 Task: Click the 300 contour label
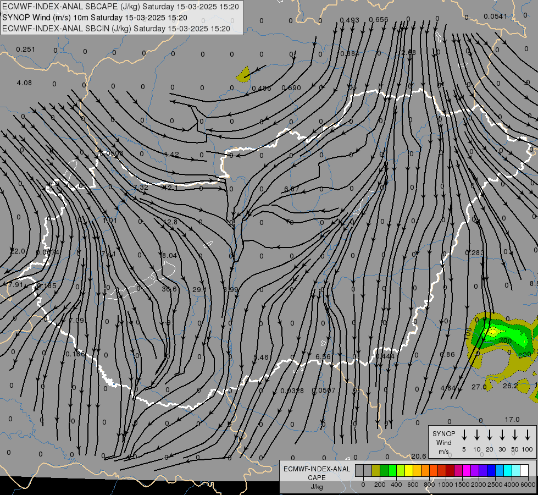point(505,341)
